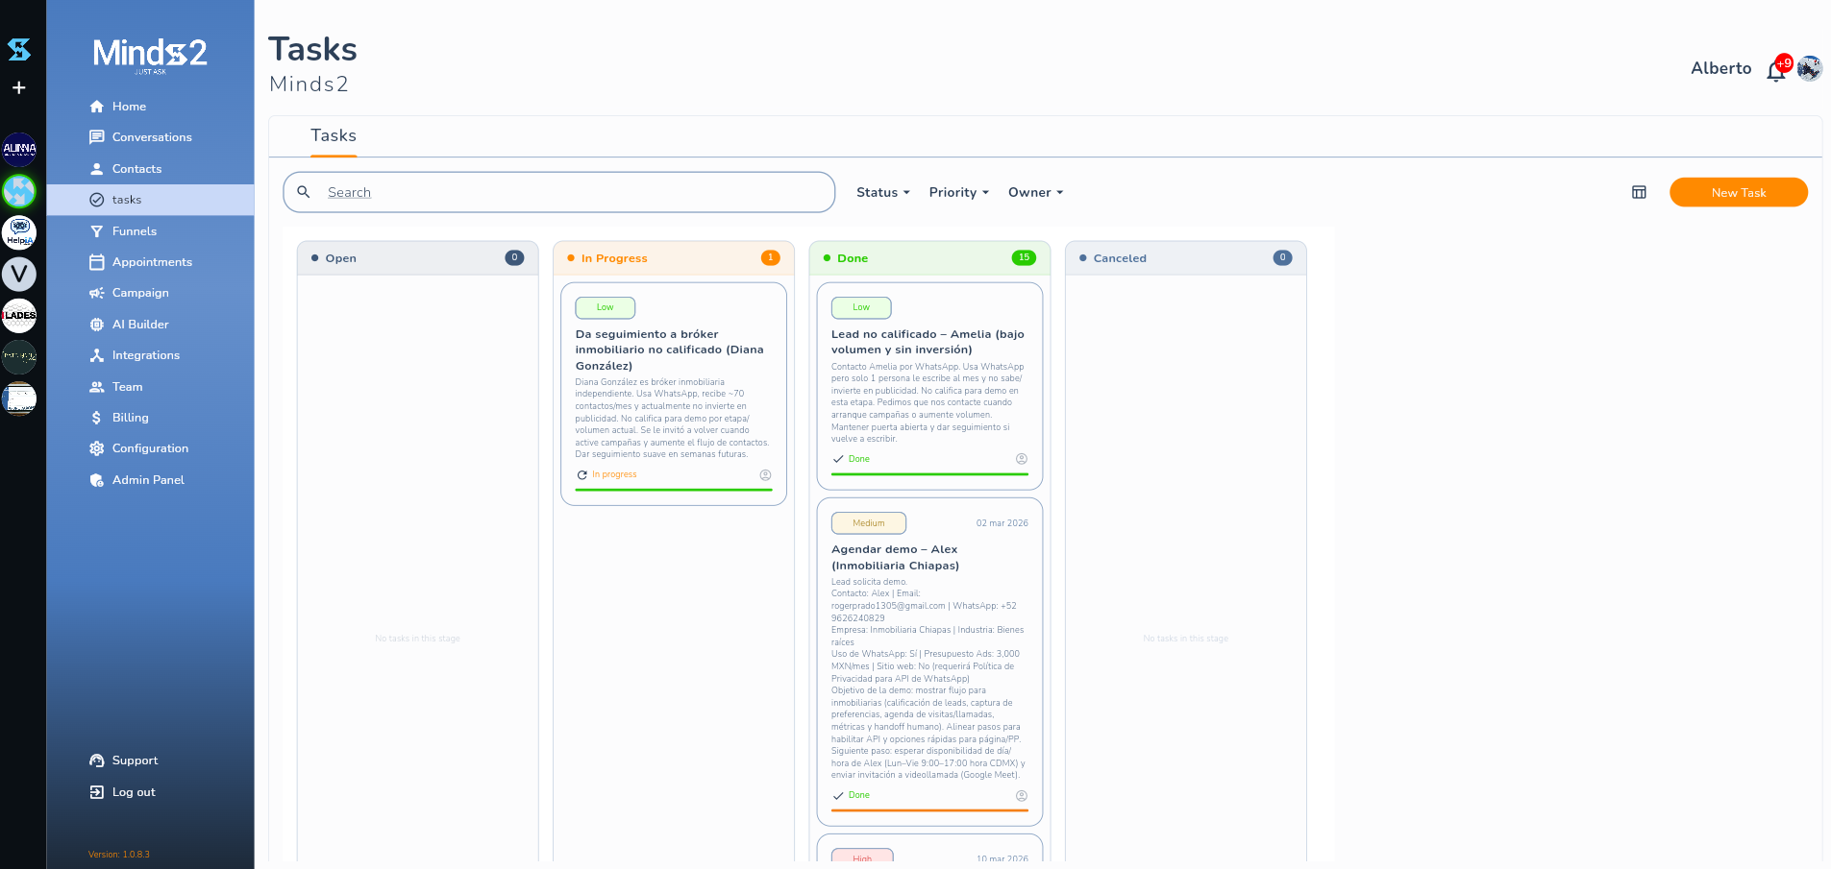Open Conversations from the sidebar menu
This screenshot has height=869, width=1831.
click(150, 137)
